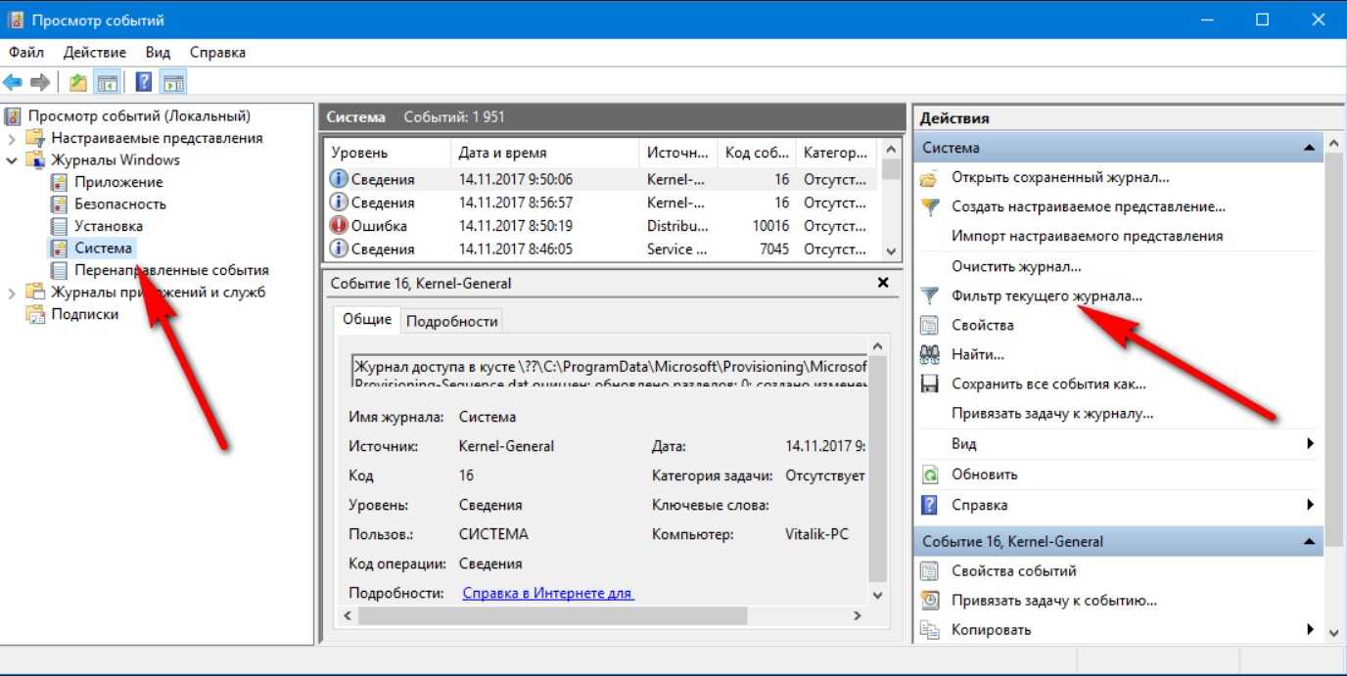Click the red error icon in the Ошибка row
Screen dimensions: 1347x676
[339, 226]
